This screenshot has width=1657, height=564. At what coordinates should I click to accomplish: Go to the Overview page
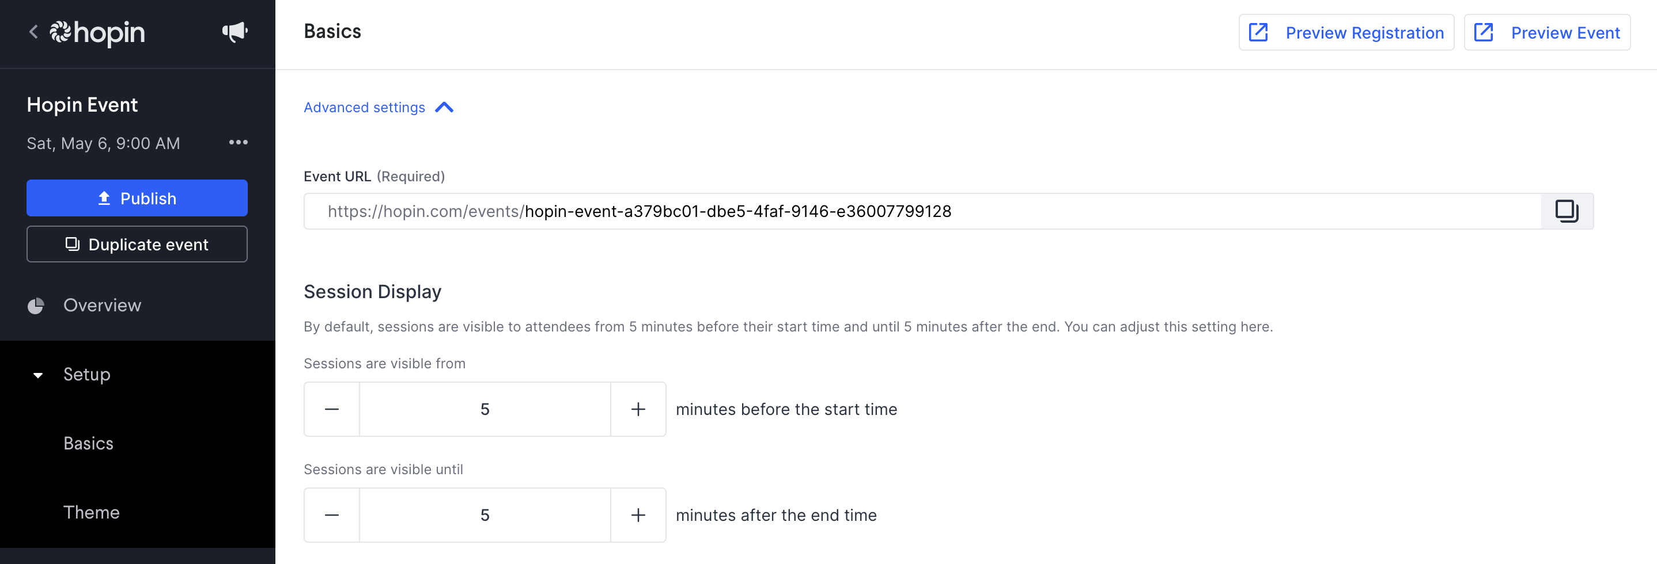click(103, 306)
